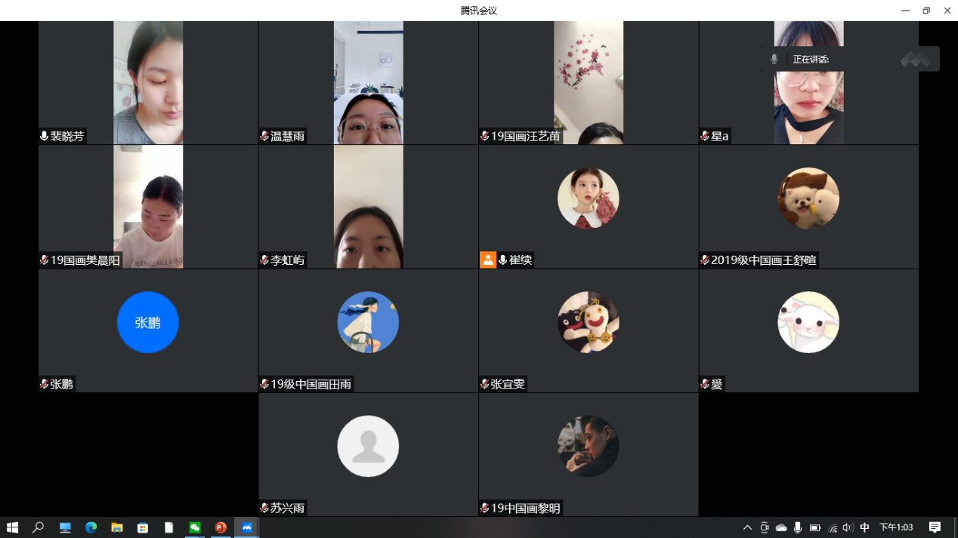Open the volume control in system tray
Viewport: 958px width, 538px height.
tap(847, 527)
